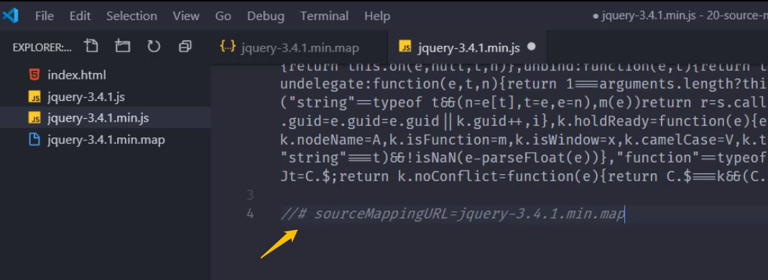The width and height of the screenshot is (768, 280).
Task: Click the HTML5 icon beside index.html
Action: coord(34,75)
